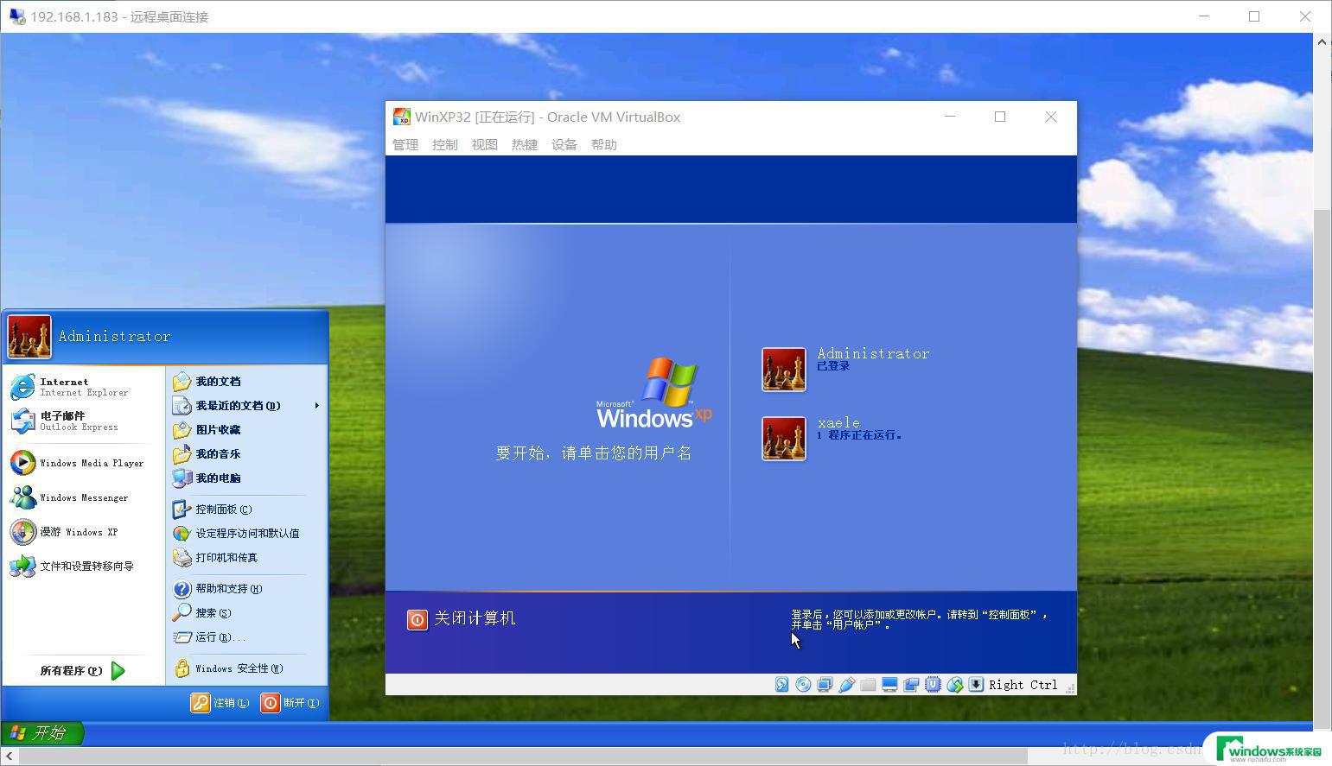This screenshot has height=766, width=1332.
Task: Click the network adapters status icon
Action: point(825,685)
